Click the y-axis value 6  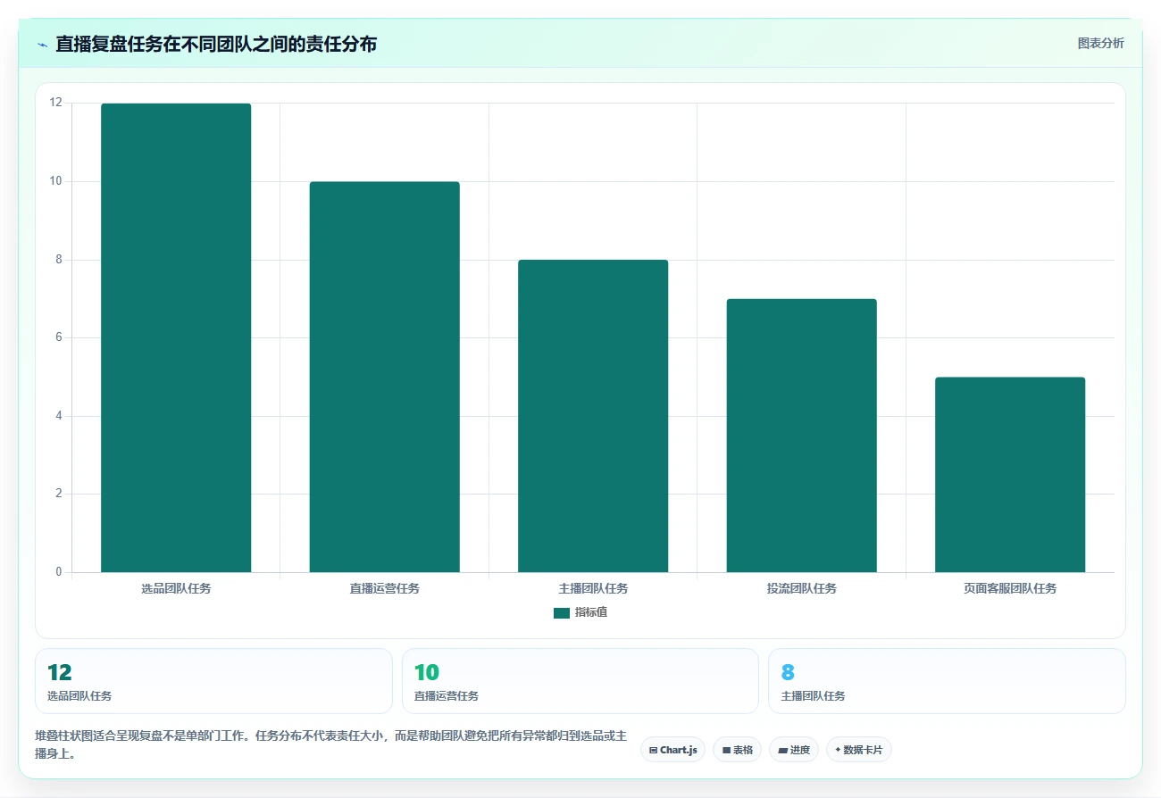click(x=59, y=337)
